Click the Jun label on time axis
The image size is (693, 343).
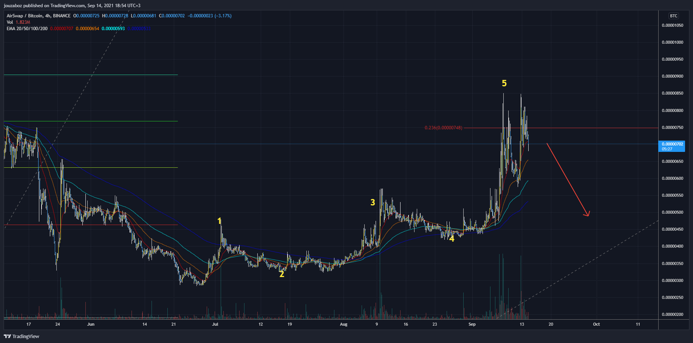[x=91, y=324]
